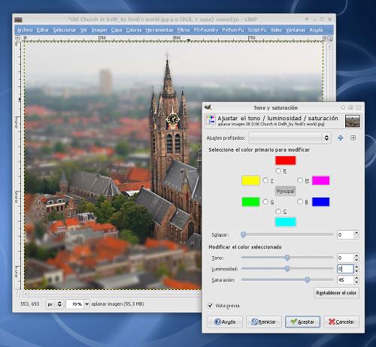This screenshot has width=376, height=347.
Task: Click the Solapar value field
Action: pos(345,235)
